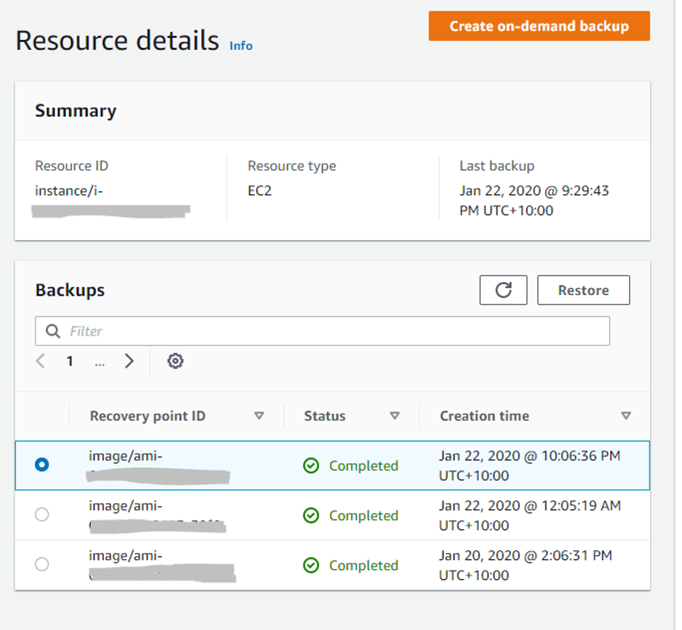This screenshot has height=630, width=682.
Task: Select the 12:05:19 AM recovery point radio
Action: click(x=42, y=515)
